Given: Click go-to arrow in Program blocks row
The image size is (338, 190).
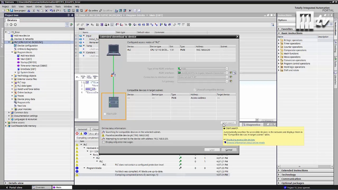Looking at the screenshot, I should pos(180,168).
